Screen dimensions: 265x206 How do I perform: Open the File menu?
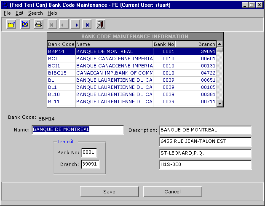click(x=7, y=13)
